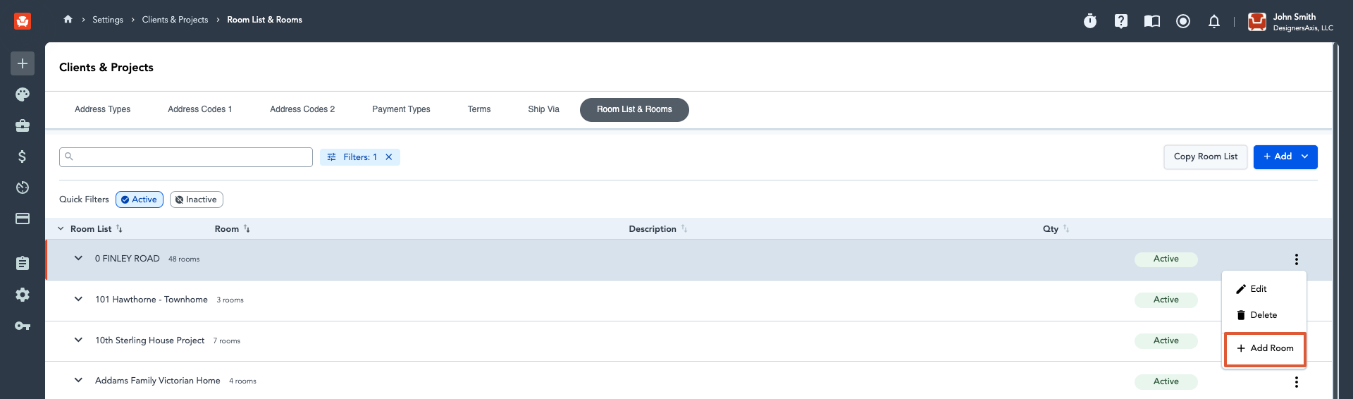Click Active status badge for 10th Sterling House
This screenshot has height=399, width=1353.
click(1166, 341)
